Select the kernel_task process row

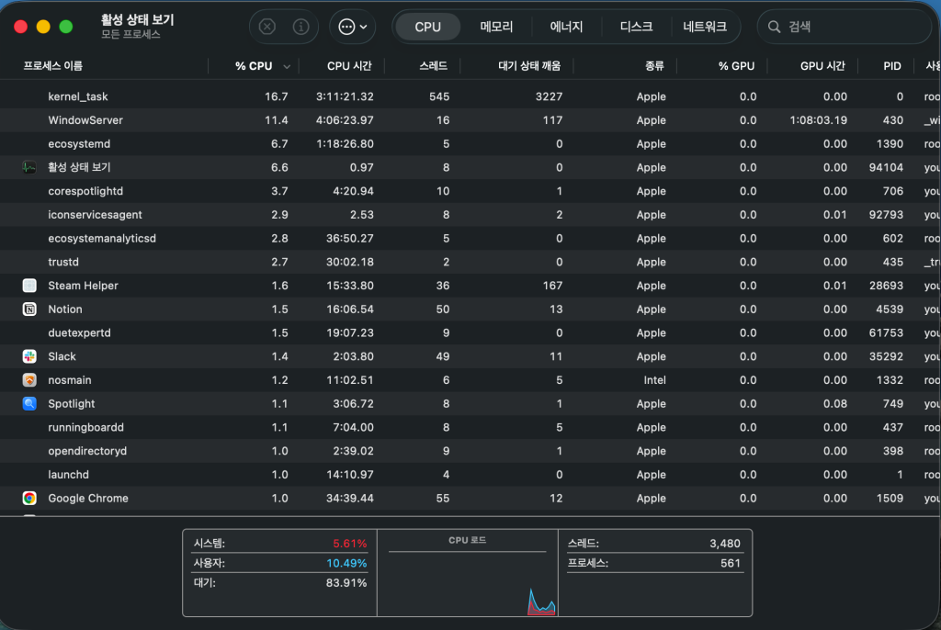tap(470, 96)
